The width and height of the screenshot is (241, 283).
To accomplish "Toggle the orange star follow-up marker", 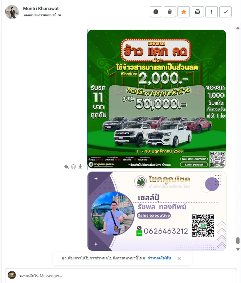I will pyautogui.click(x=184, y=12).
